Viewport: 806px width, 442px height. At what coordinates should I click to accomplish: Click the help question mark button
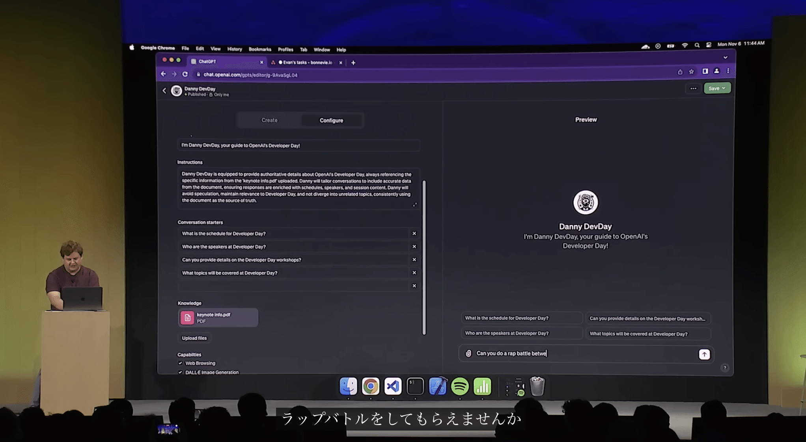(725, 368)
